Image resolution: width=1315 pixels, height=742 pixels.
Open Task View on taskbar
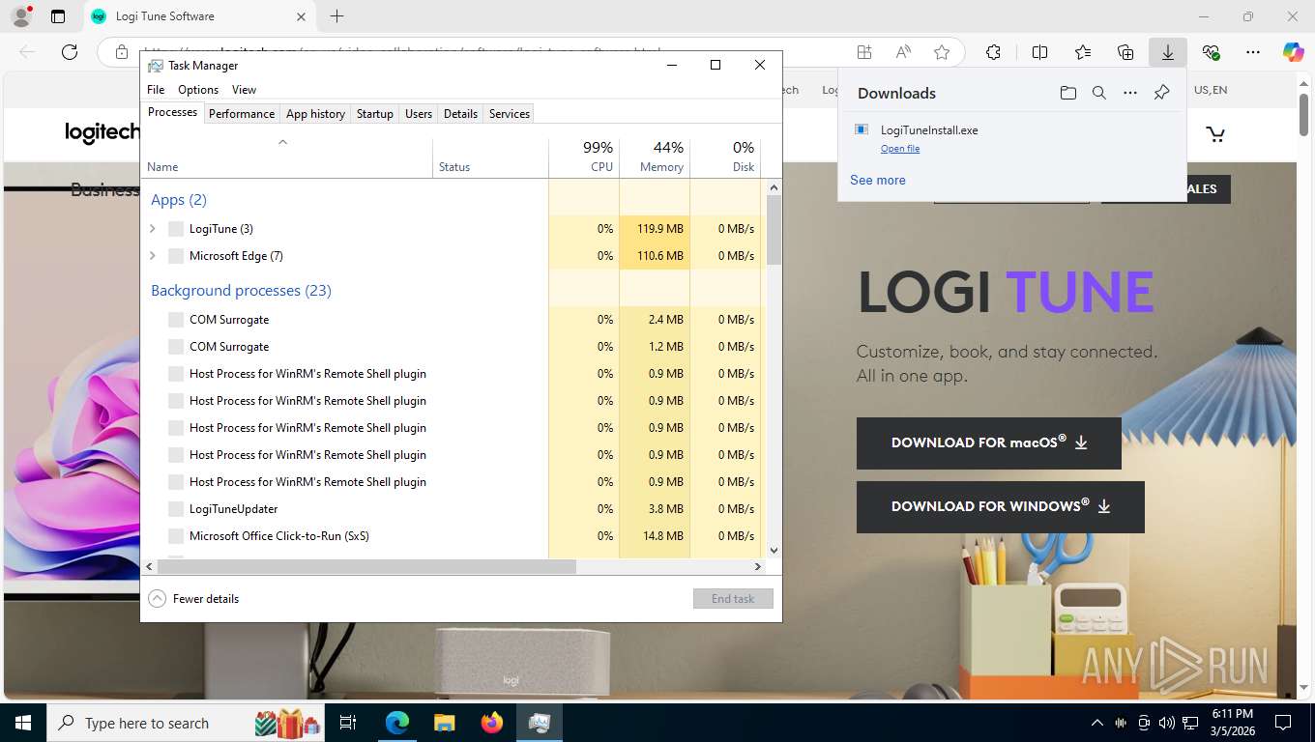(x=348, y=723)
